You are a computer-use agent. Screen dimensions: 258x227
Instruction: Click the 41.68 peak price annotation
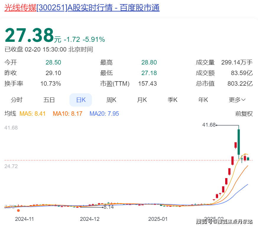[209, 125]
